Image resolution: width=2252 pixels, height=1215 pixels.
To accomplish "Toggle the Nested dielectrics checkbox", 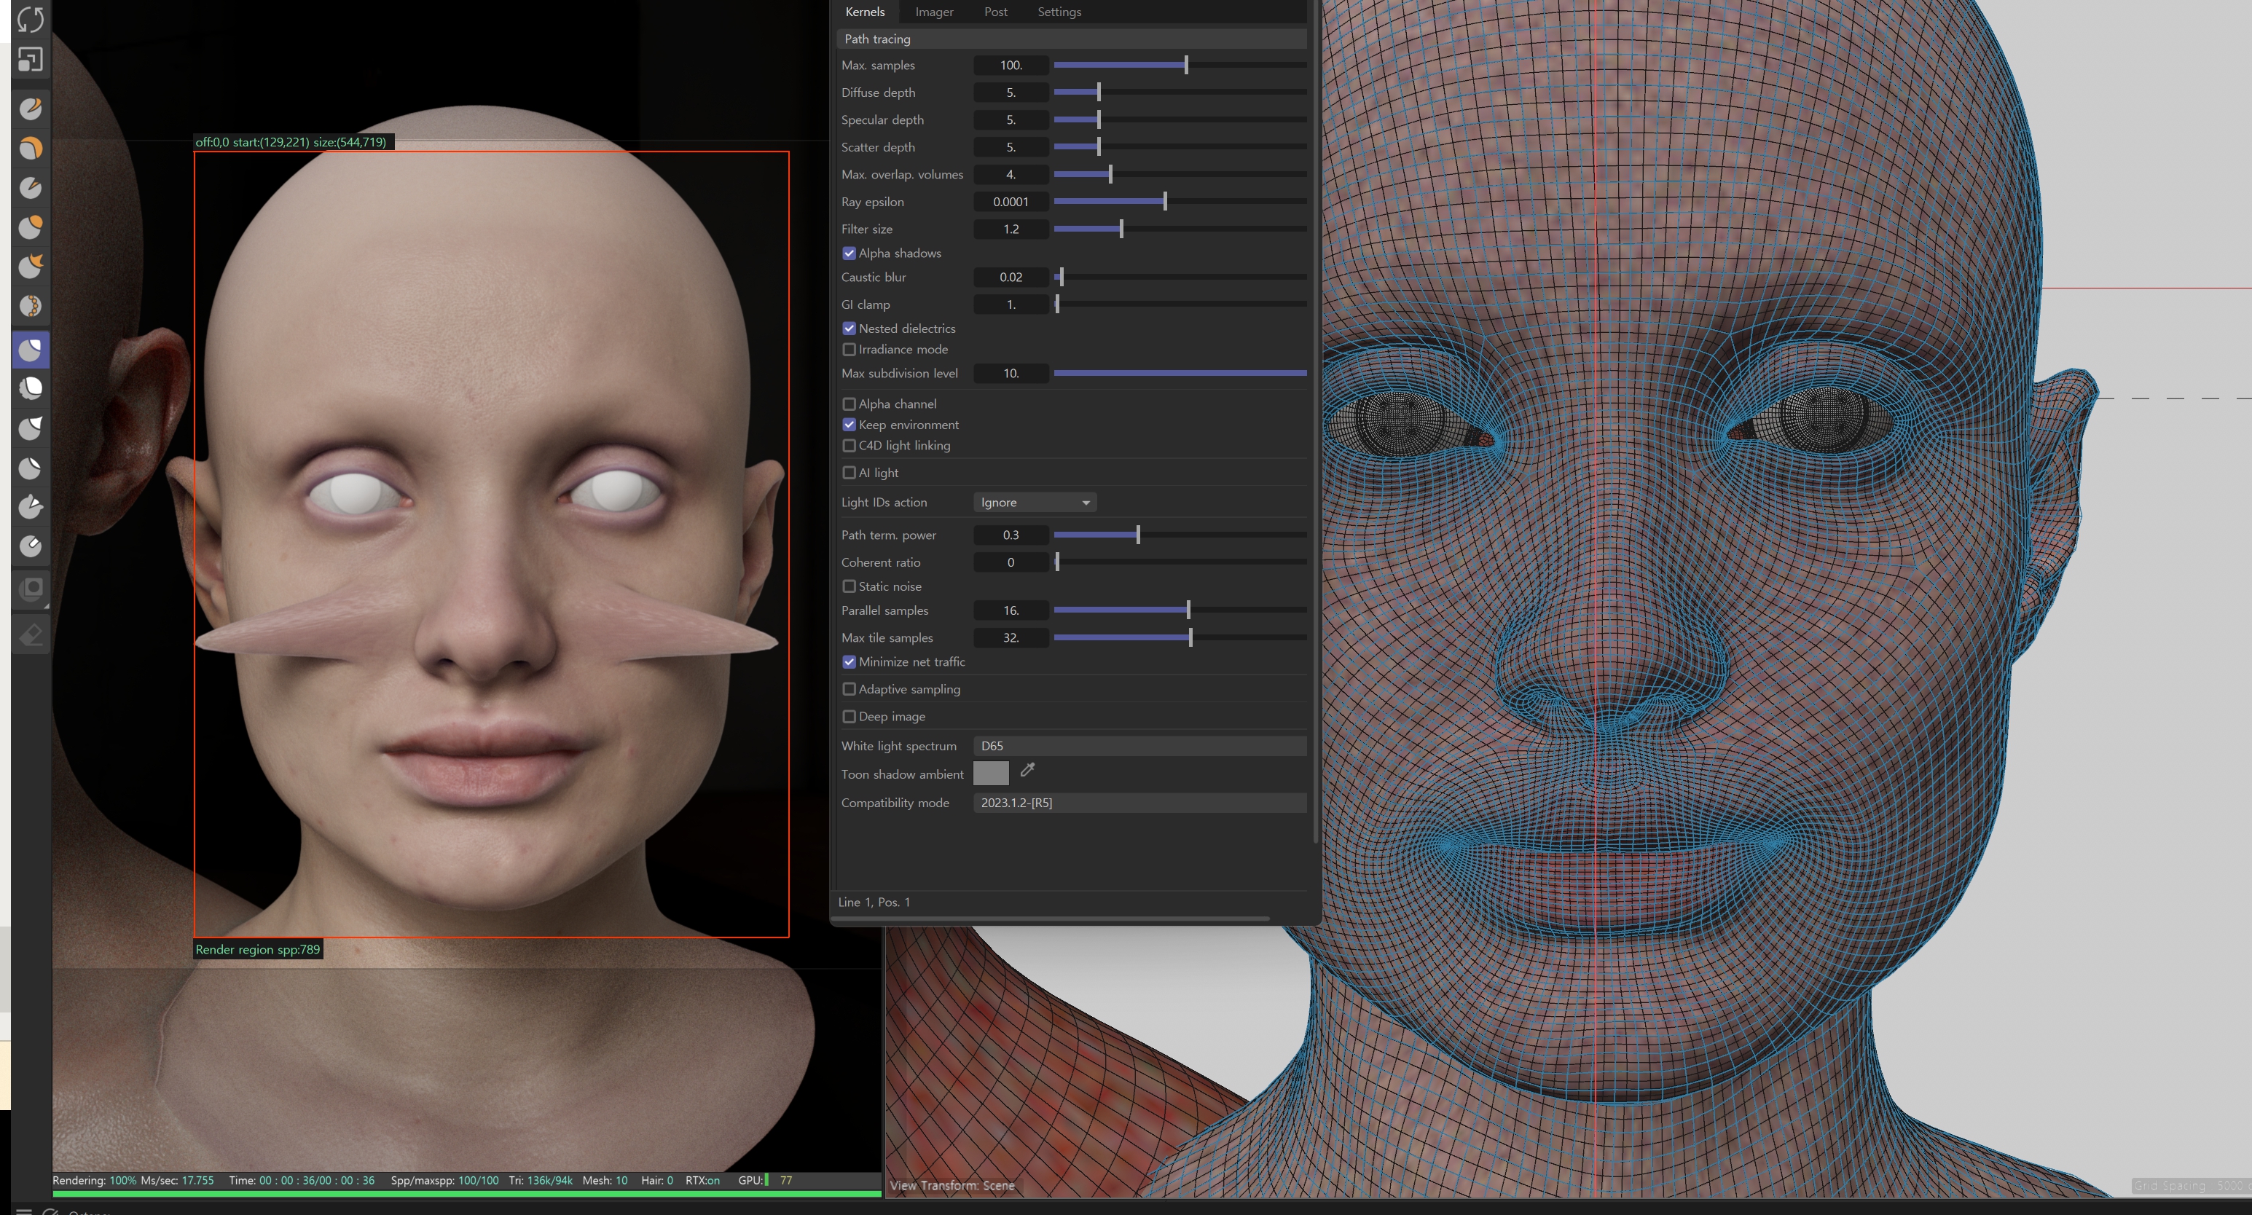I will tap(849, 329).
